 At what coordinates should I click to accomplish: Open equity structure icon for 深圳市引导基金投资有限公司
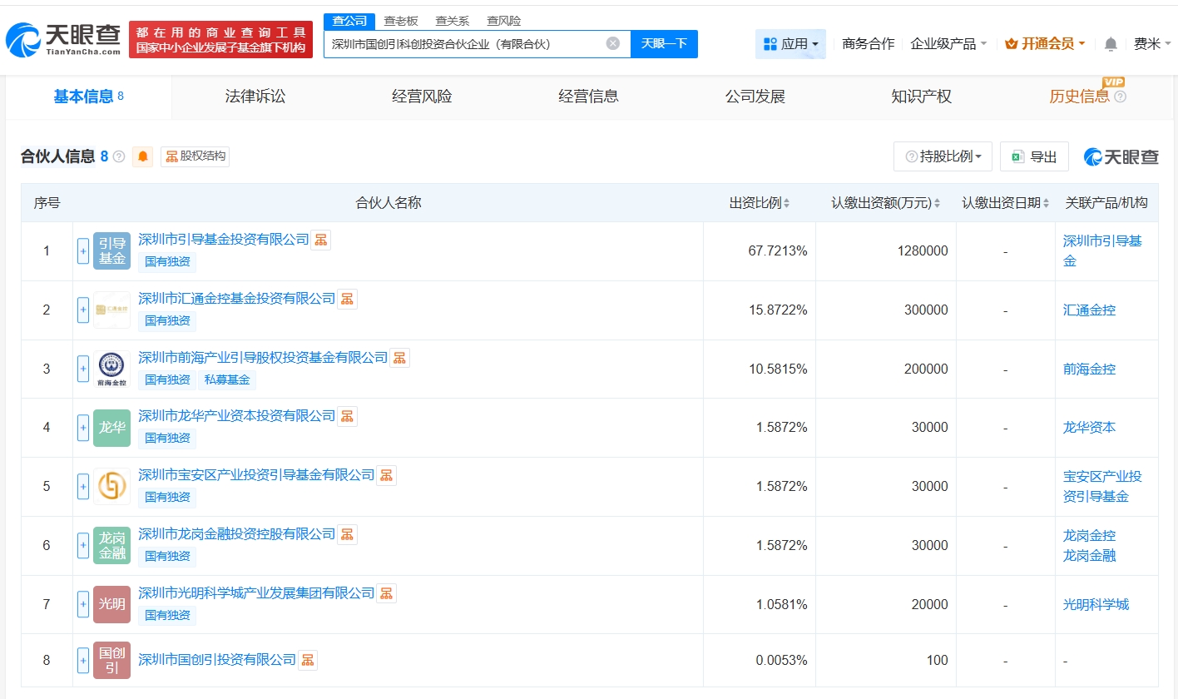321,240
